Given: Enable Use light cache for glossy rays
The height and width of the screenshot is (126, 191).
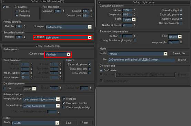Looking at the screenshot, I should click(x=135, y=40).
